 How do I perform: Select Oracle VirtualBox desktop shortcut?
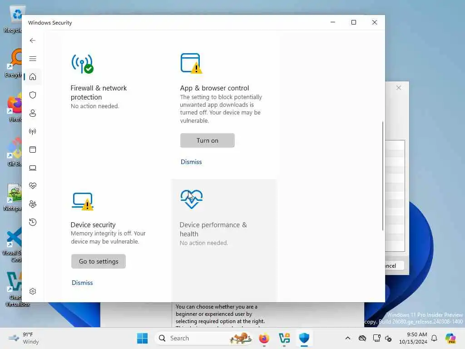click(x=15, y=289)
